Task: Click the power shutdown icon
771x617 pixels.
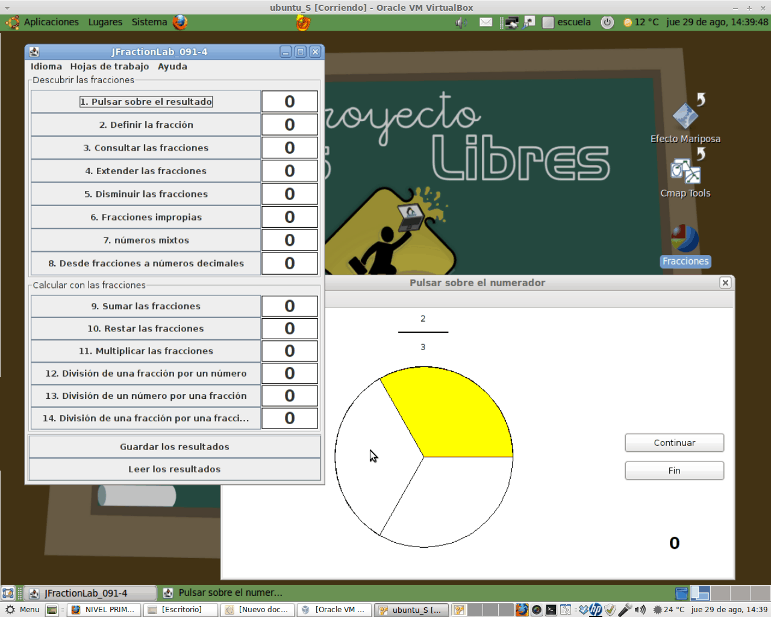Action: (607, 22)
